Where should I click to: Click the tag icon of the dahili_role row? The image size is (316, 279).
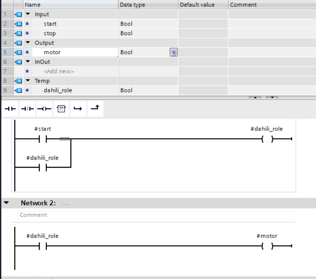coord(18,90)
